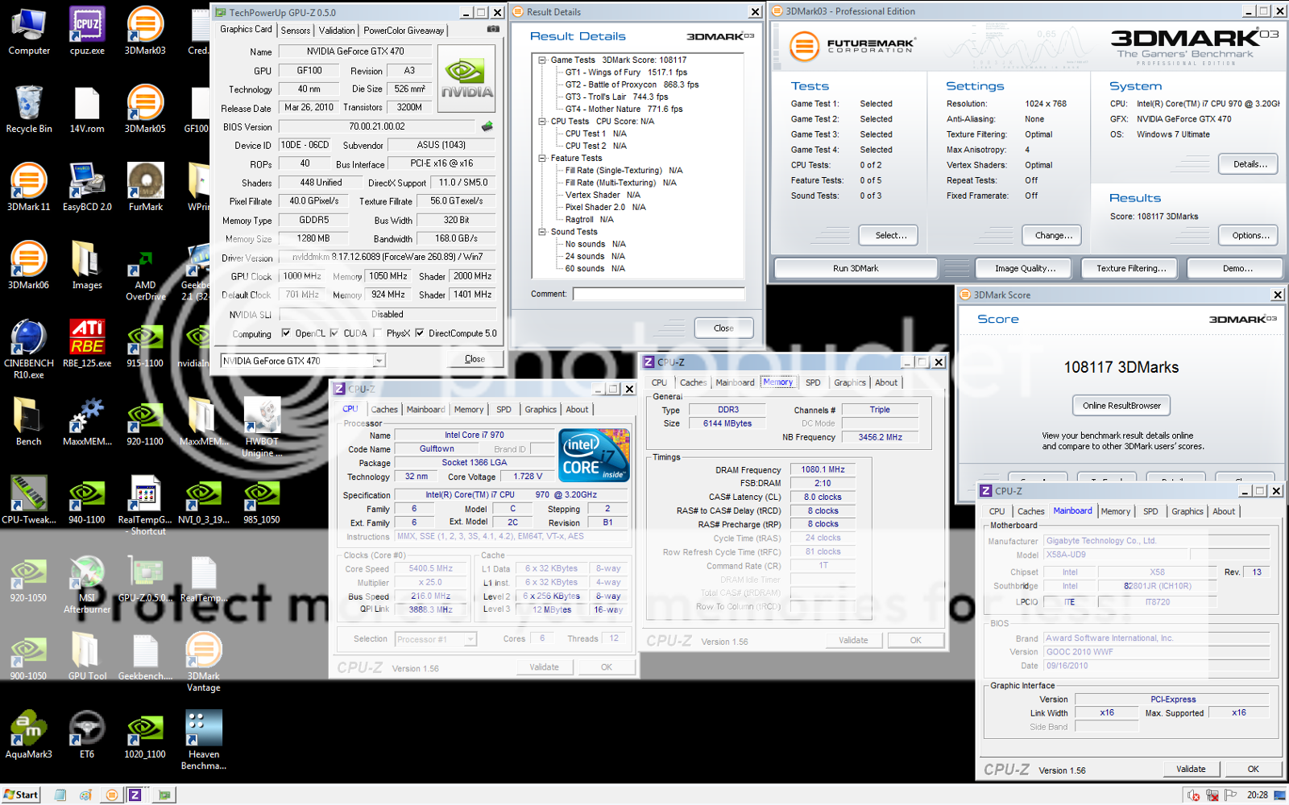Open the AquaMark3 desktop icon
The image size is (1289, 805).
tap(29, 734)
